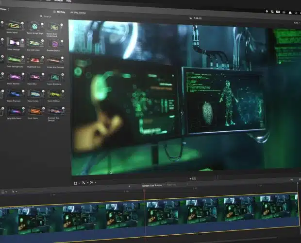
Task: Click the red timeline playhead marker
Action: coord(144,191)
